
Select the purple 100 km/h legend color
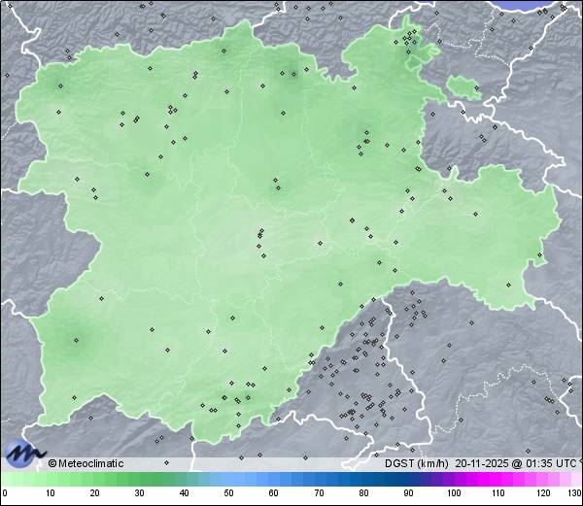[453, 479]
